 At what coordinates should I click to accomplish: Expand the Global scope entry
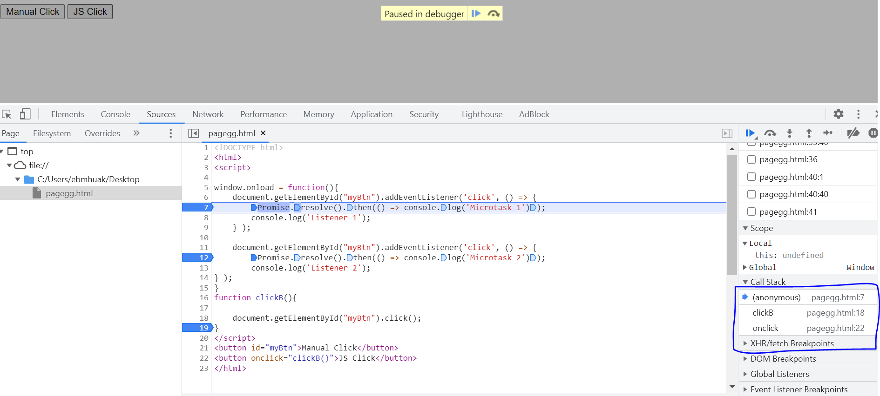click(745, 267)
